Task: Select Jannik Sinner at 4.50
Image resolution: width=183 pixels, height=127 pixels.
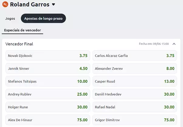Action: pyautogui.click(x=48, y=69)
